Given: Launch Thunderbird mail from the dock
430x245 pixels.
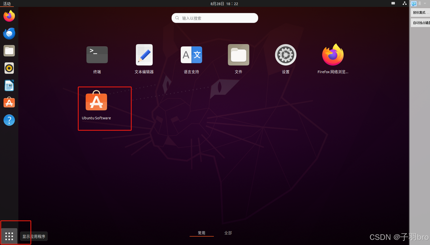Looking at the screenshot, I should click(9, 33).
